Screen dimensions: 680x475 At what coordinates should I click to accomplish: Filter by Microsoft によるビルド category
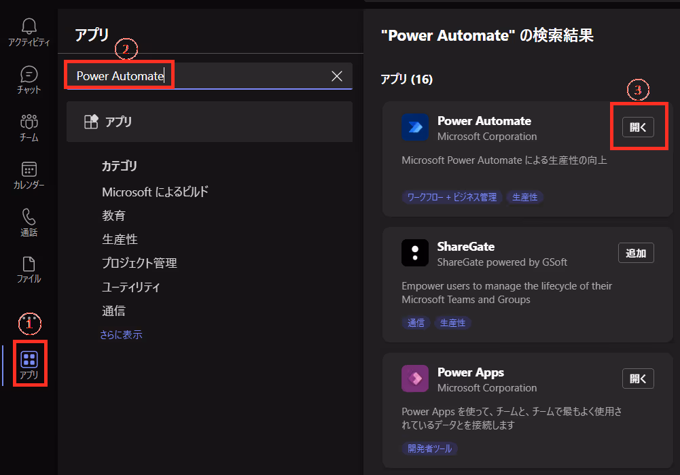(156, 192)
